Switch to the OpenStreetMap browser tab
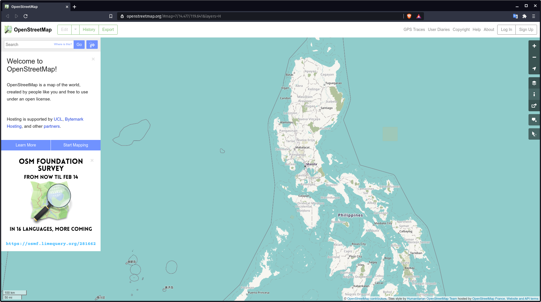541x302 pixels. [x=34, y=7]
